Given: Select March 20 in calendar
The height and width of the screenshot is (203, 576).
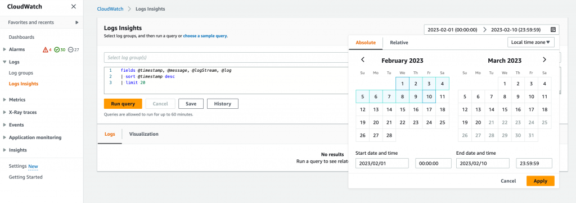Looking at the screenshot, I should [478, 122].
